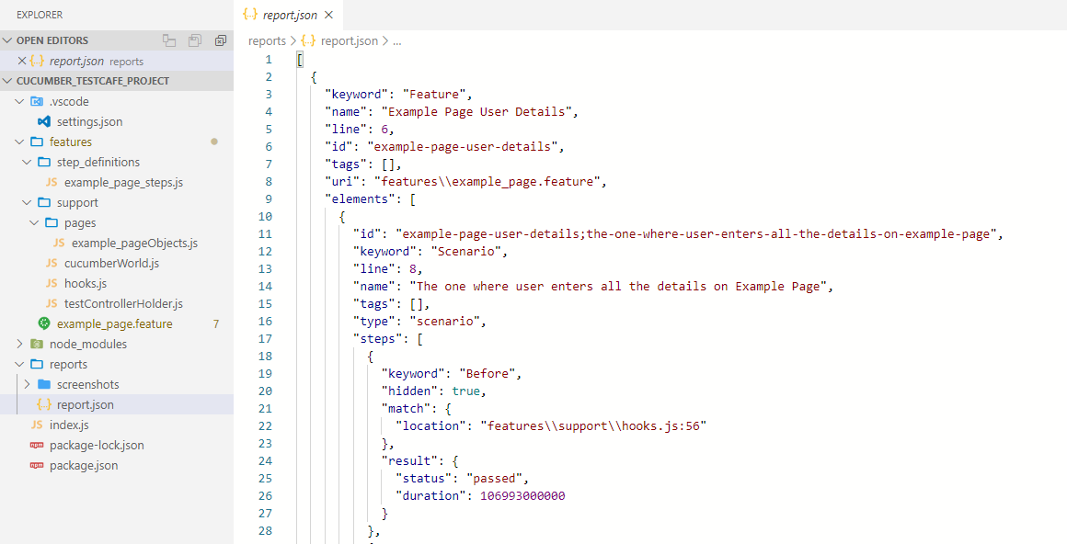Open example_page_steps.js file

point(124,182)
